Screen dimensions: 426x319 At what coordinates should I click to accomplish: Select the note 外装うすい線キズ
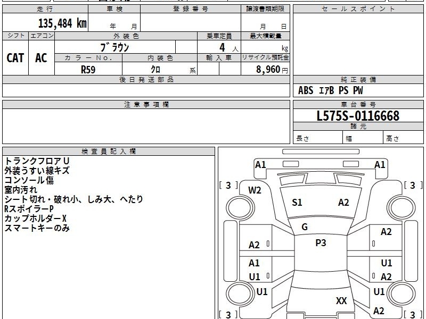click(x=37, y=171)
